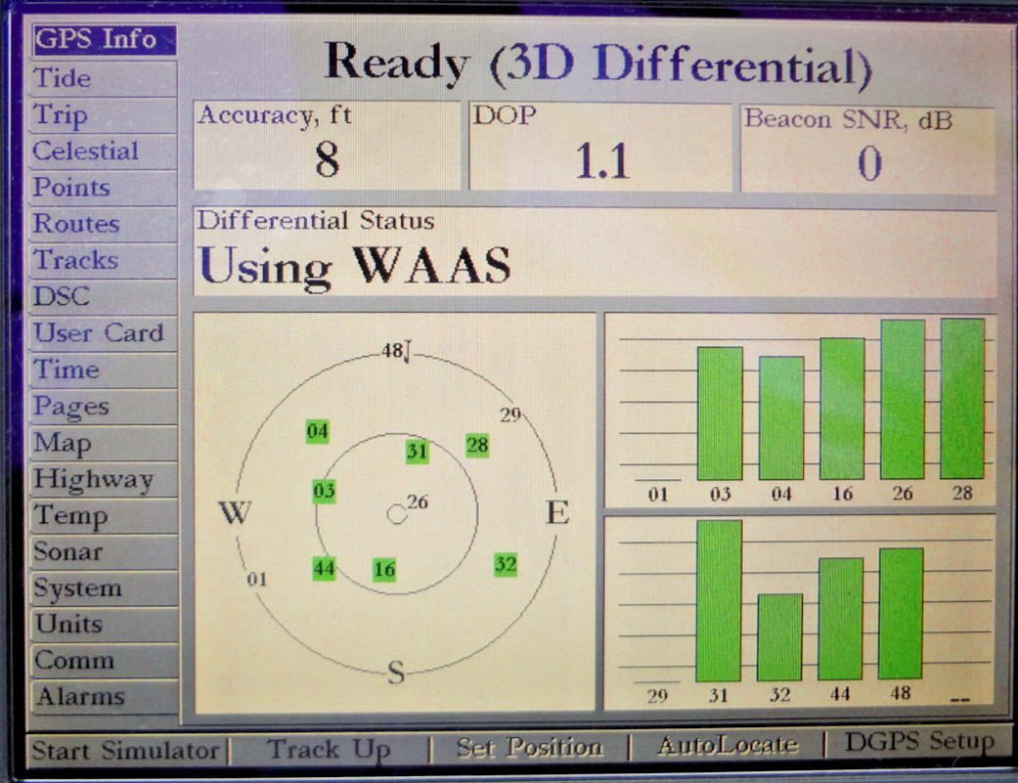Switch to the Pages tab
Viewport: 1018px width, 783px height.
[104, 407]
